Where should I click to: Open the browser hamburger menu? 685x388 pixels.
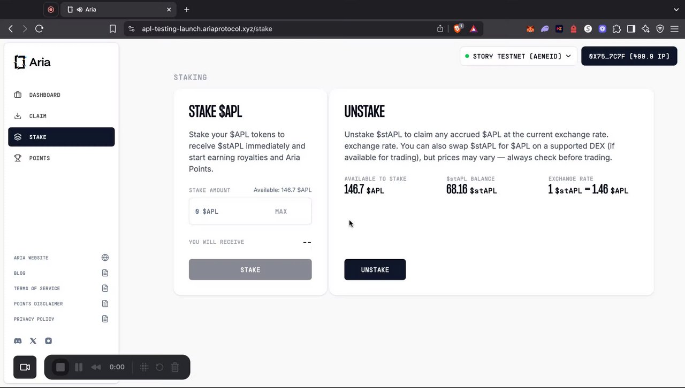coord(674,29)
